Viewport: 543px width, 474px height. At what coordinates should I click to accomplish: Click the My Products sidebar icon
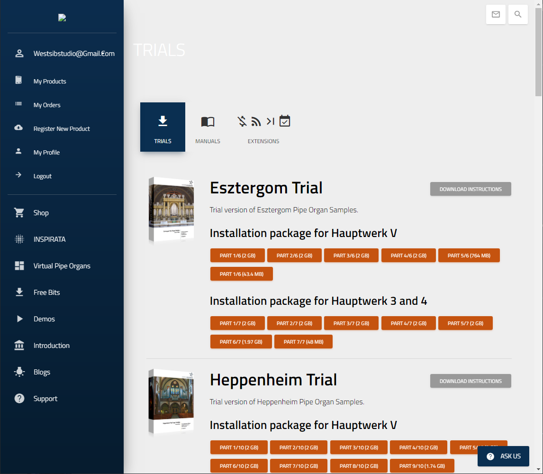(18, 80)
